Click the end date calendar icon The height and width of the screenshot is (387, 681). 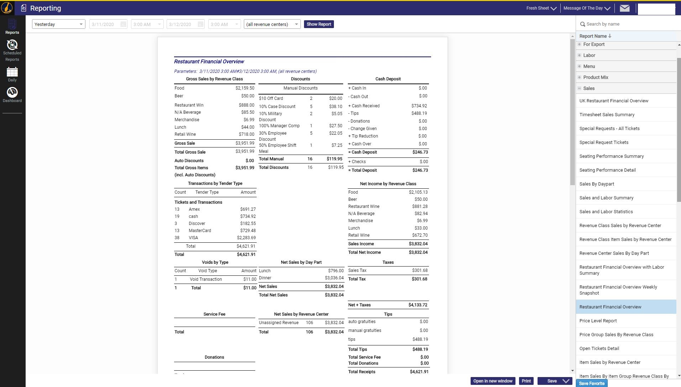(x=200, y=24)
